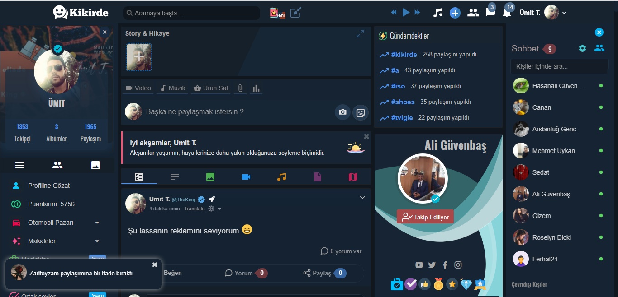Filter feed by photo posts
The image size is (618, 297).
point(210,177)
